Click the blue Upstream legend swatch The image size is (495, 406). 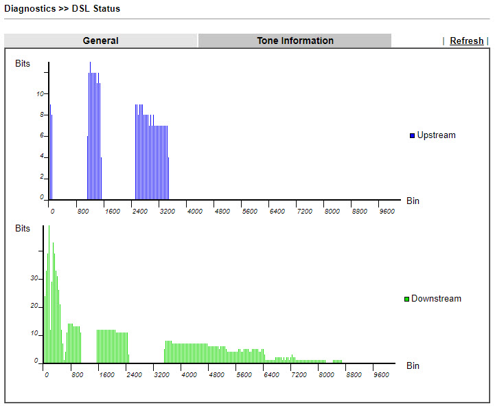[412, 135]
